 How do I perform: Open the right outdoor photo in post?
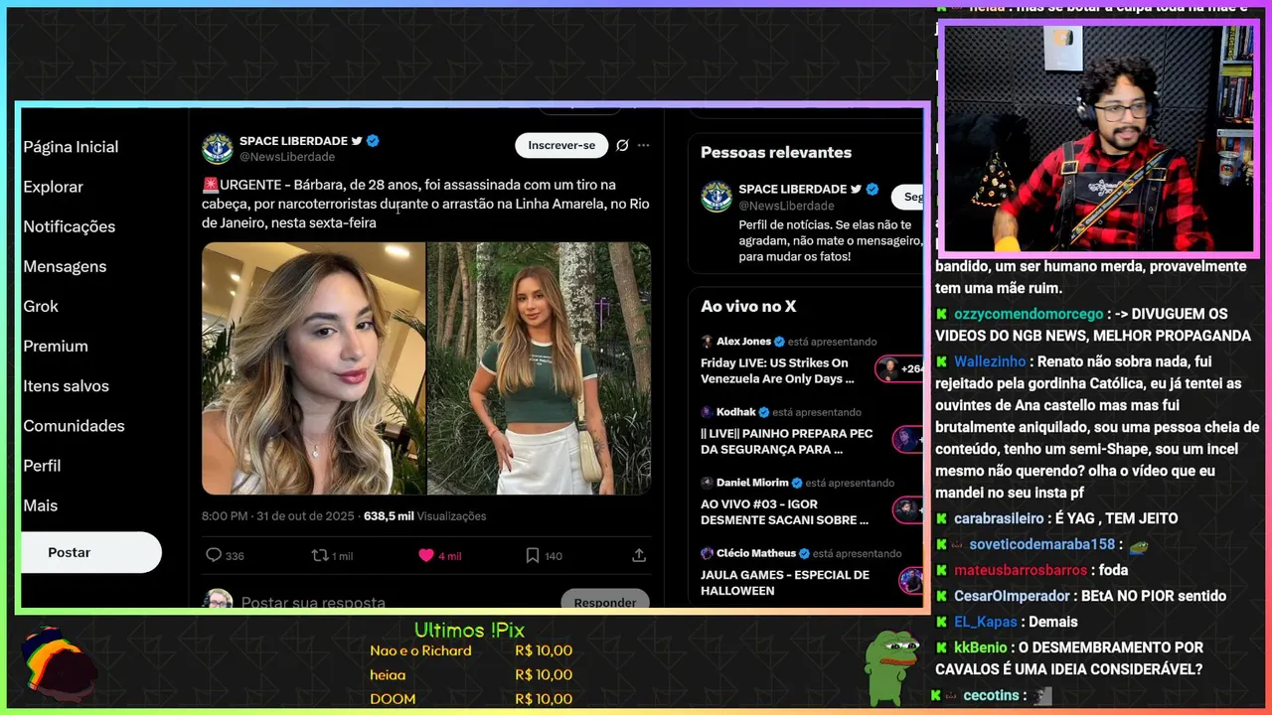tap(540, 368)
